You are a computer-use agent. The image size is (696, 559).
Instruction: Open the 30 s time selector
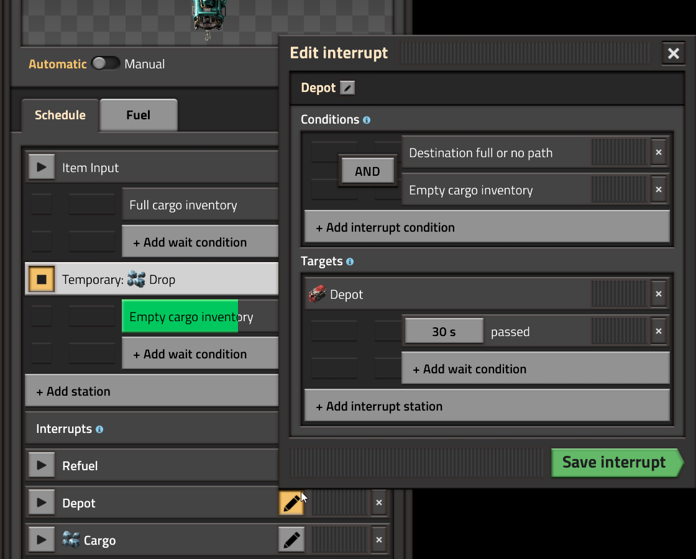coord(444,332)
